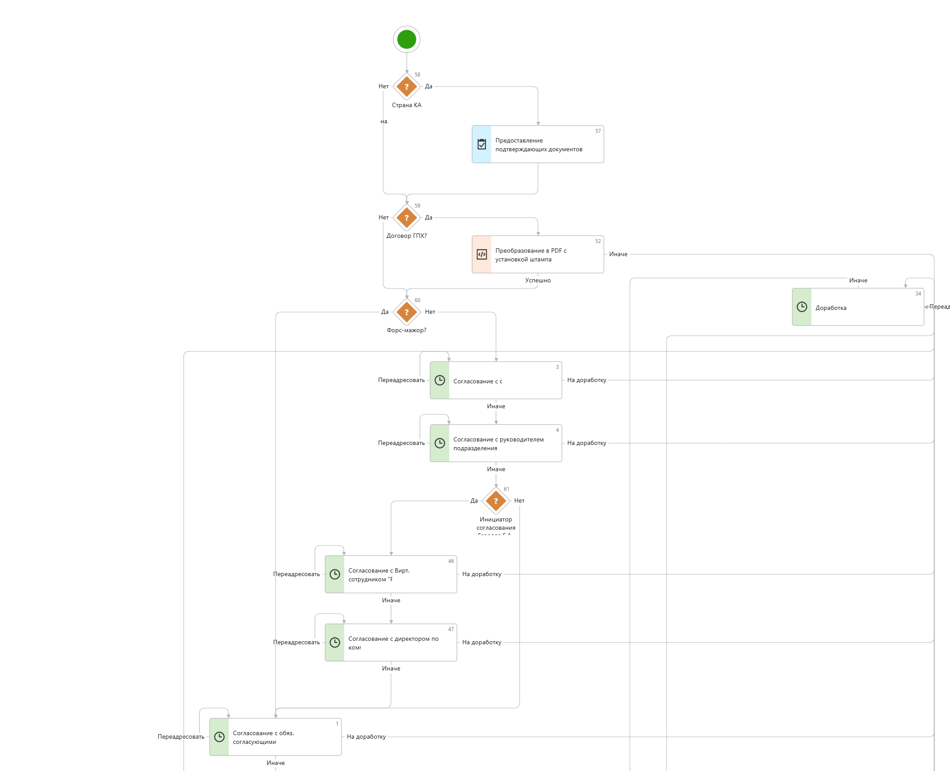Click clock icon in 'Доработка' block
Screen dimensions: 950x771
[802, 307]
